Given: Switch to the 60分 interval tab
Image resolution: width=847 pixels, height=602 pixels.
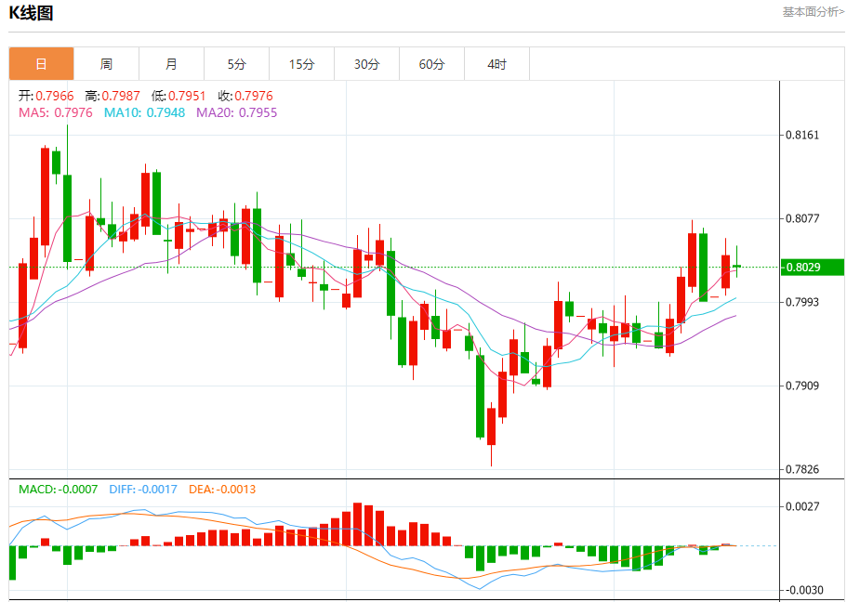Looking at the screenshot, I should coord(431,64).
